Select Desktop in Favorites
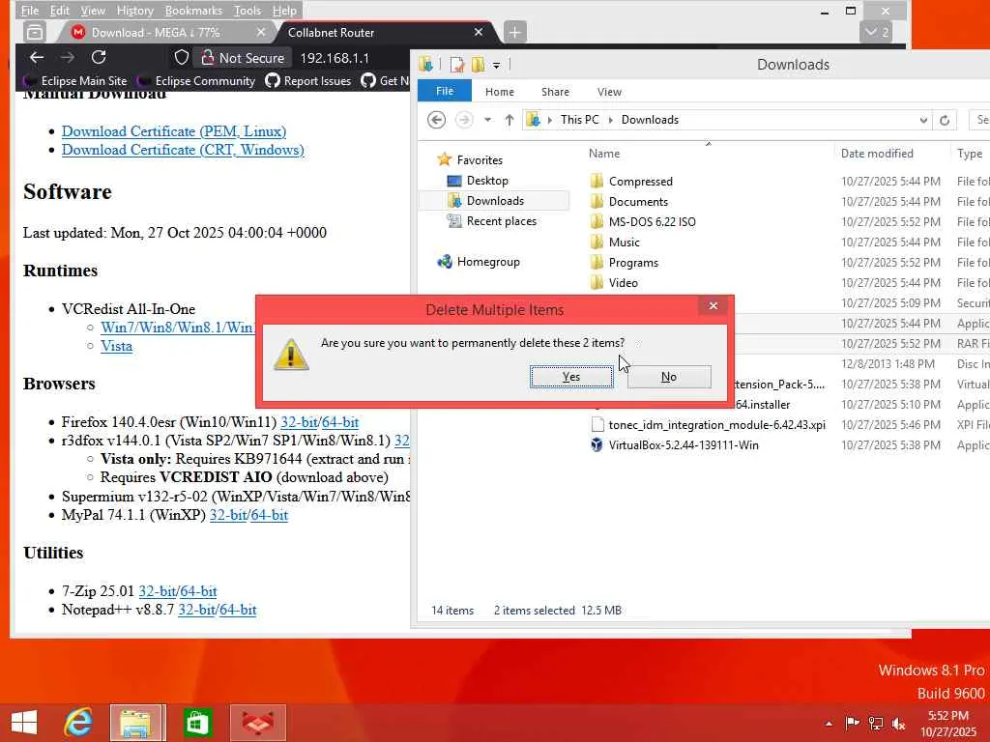 (487, 181)
